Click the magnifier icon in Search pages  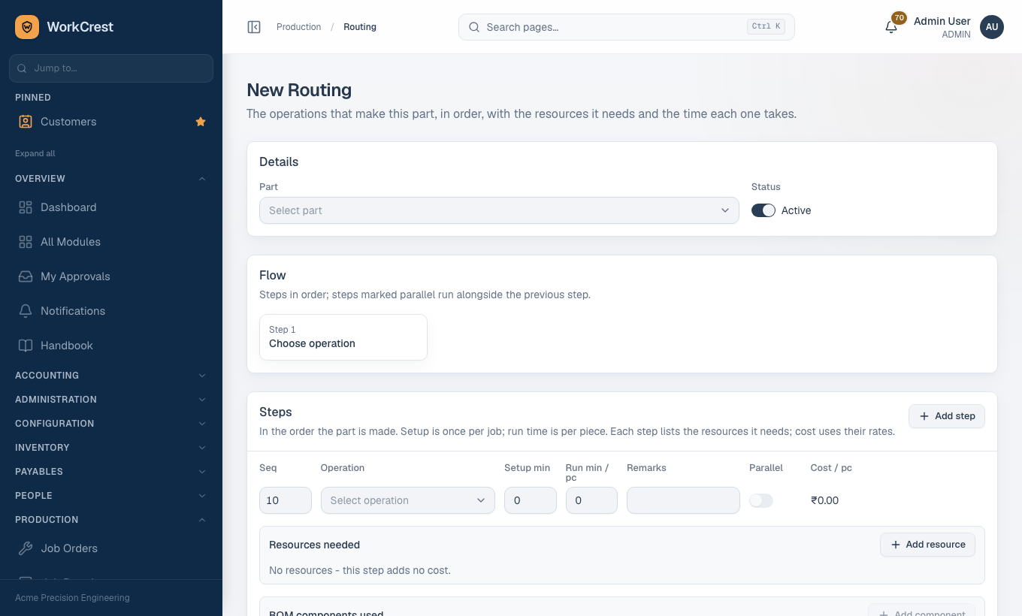pyautogui.click(x=474, y=27)
